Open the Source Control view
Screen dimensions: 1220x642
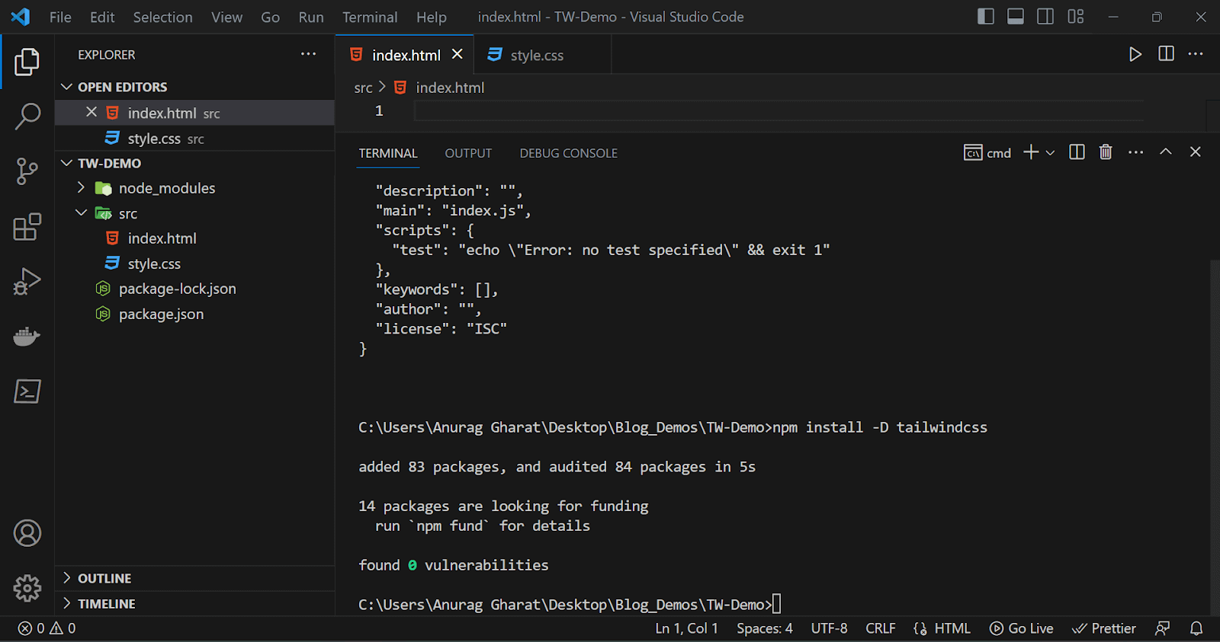coord(27,171)
